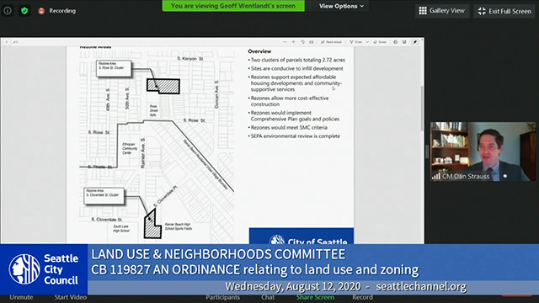This screenshot has height=303, width=539.
Task: Click the print icon in PDF toolbar
Action: coord(395,42)
